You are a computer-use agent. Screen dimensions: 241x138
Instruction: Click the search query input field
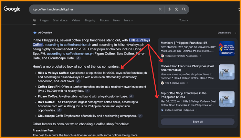[94, 9]
